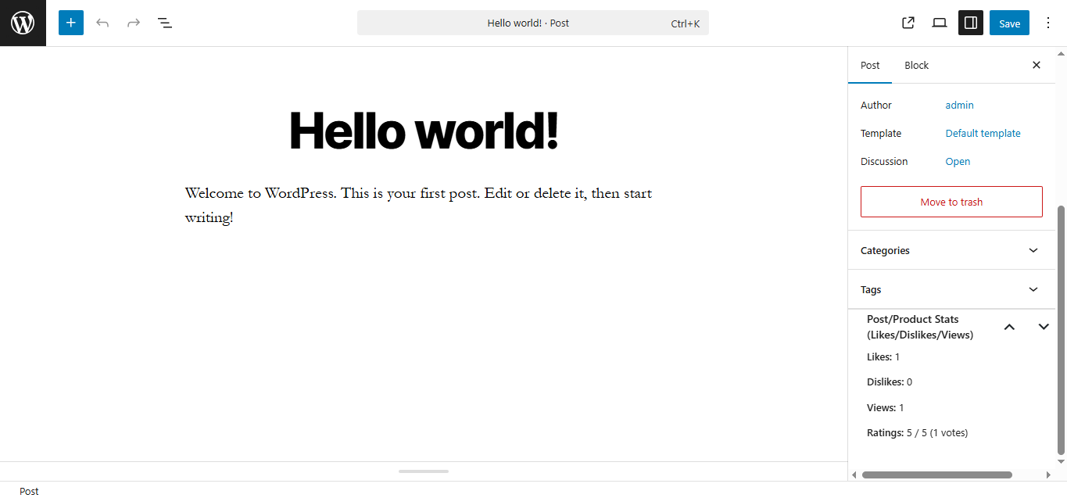The image size is (1067, 498).
Task: Click the Likes: 1 stat
Action: [x=883, y=356]
